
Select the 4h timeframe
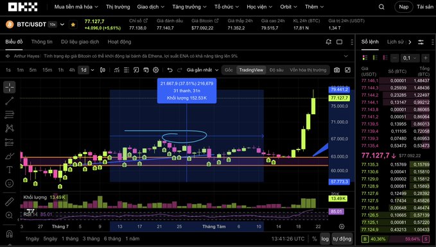(x=72, y=70)
